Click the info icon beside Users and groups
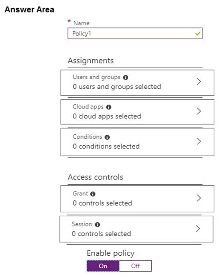This screenshot has height=277, width=221. click(126, 78)
